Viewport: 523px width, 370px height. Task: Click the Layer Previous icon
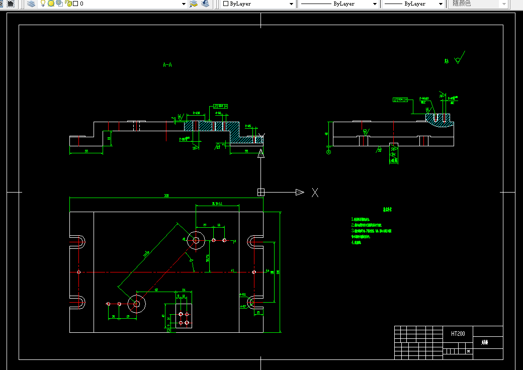click(x=206, y=4)
